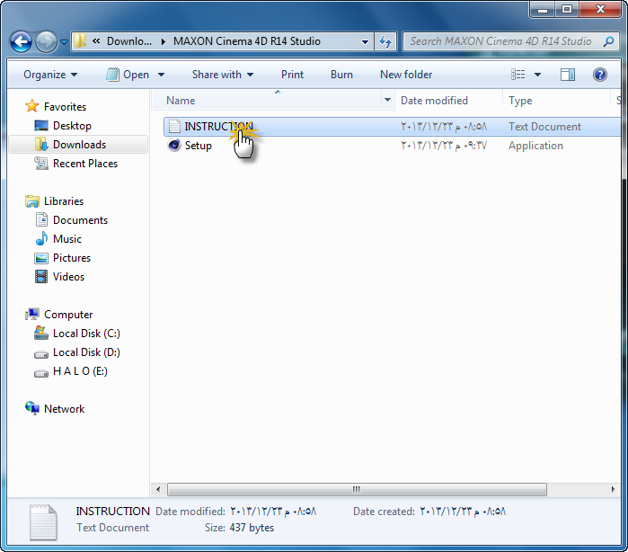Open the address bar history dropdown
Image resolution: width=628 pixels, height=552 pixels.
[x=365, y=41]
